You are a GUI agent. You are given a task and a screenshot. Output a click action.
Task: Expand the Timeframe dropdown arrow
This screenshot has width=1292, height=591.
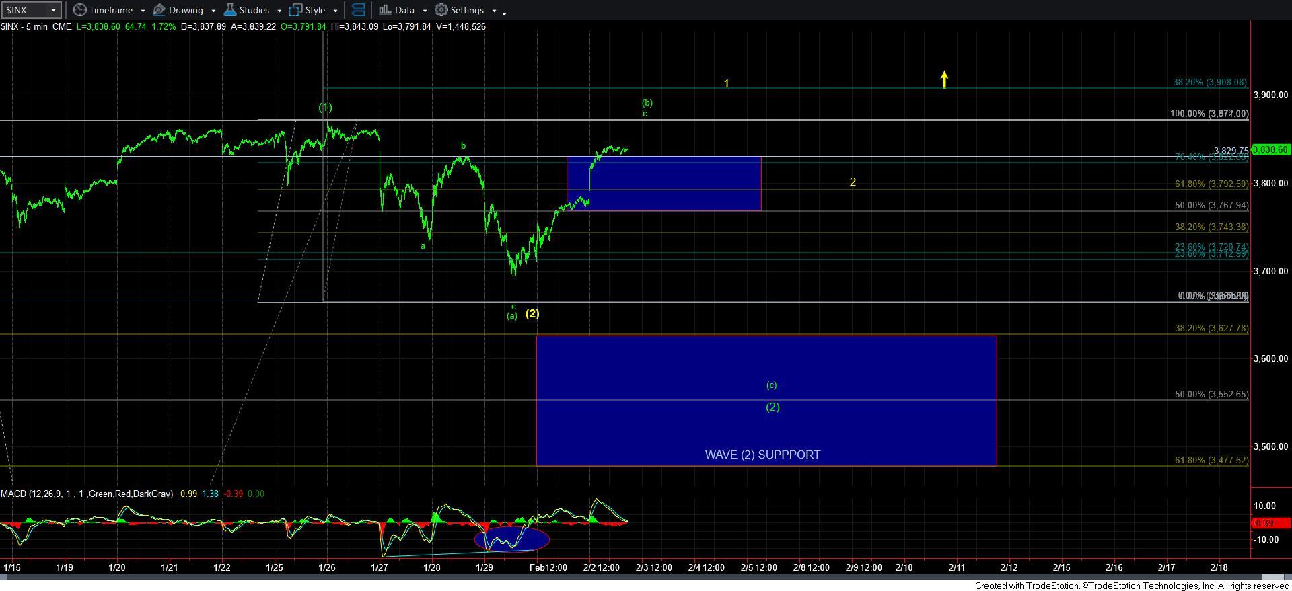[x=143, y=11]
